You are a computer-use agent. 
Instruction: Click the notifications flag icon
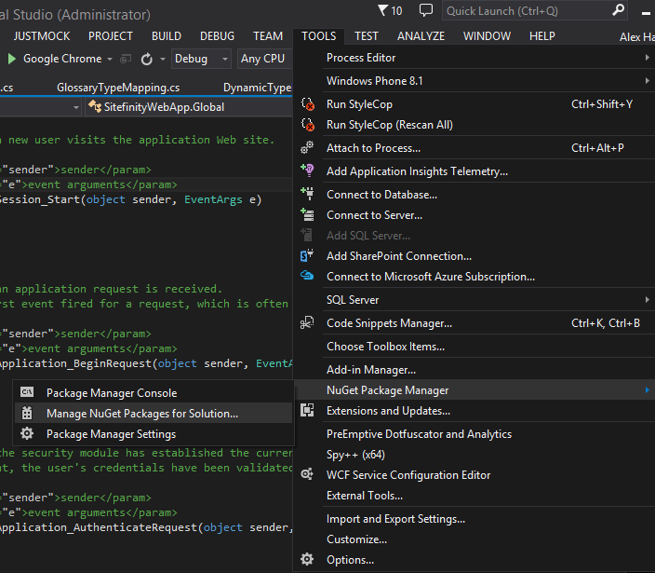click(382, 10)
